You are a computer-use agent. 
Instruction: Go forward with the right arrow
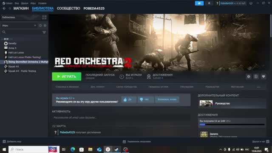(9, 8)
